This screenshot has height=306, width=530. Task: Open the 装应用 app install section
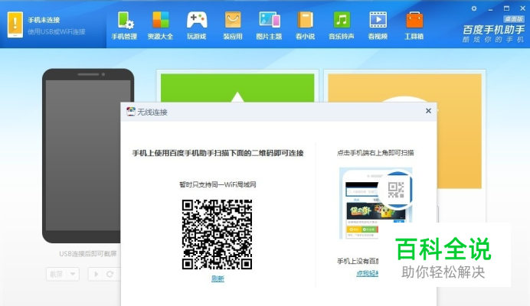click(x=233, y=26)
